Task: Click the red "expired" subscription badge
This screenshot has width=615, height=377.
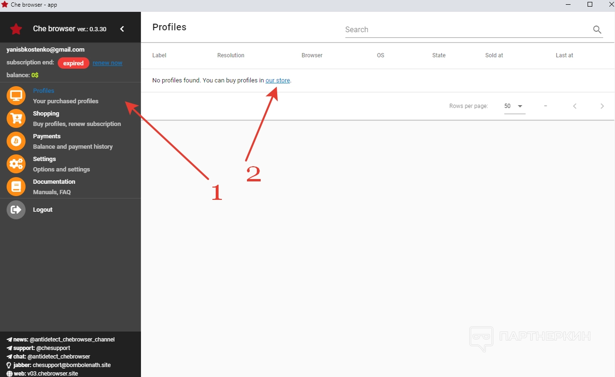Action: (x=73, y=63)
